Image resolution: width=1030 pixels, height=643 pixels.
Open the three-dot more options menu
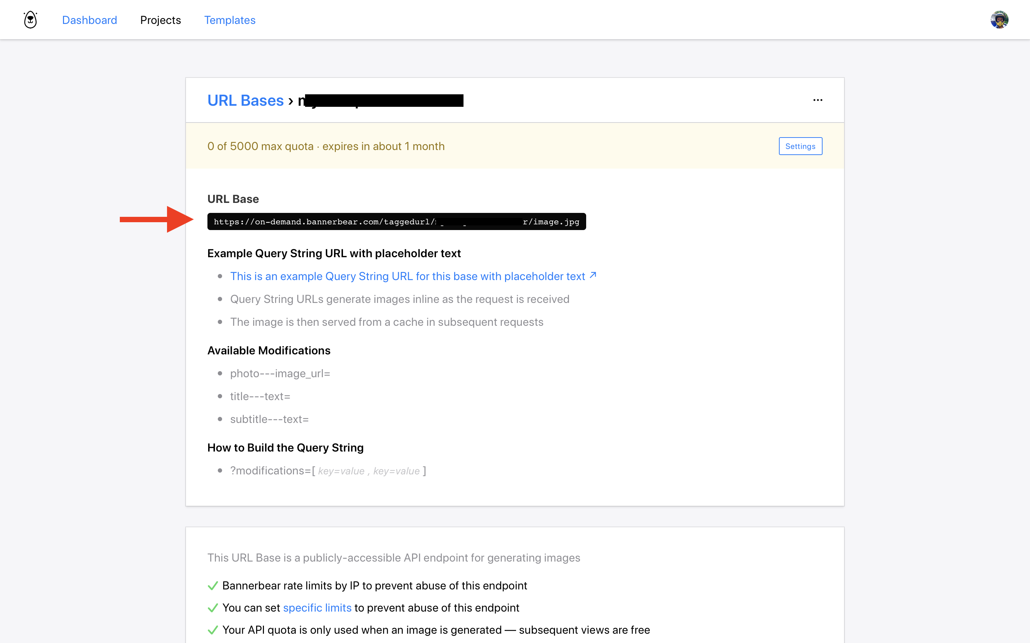[x=817, y=100]
